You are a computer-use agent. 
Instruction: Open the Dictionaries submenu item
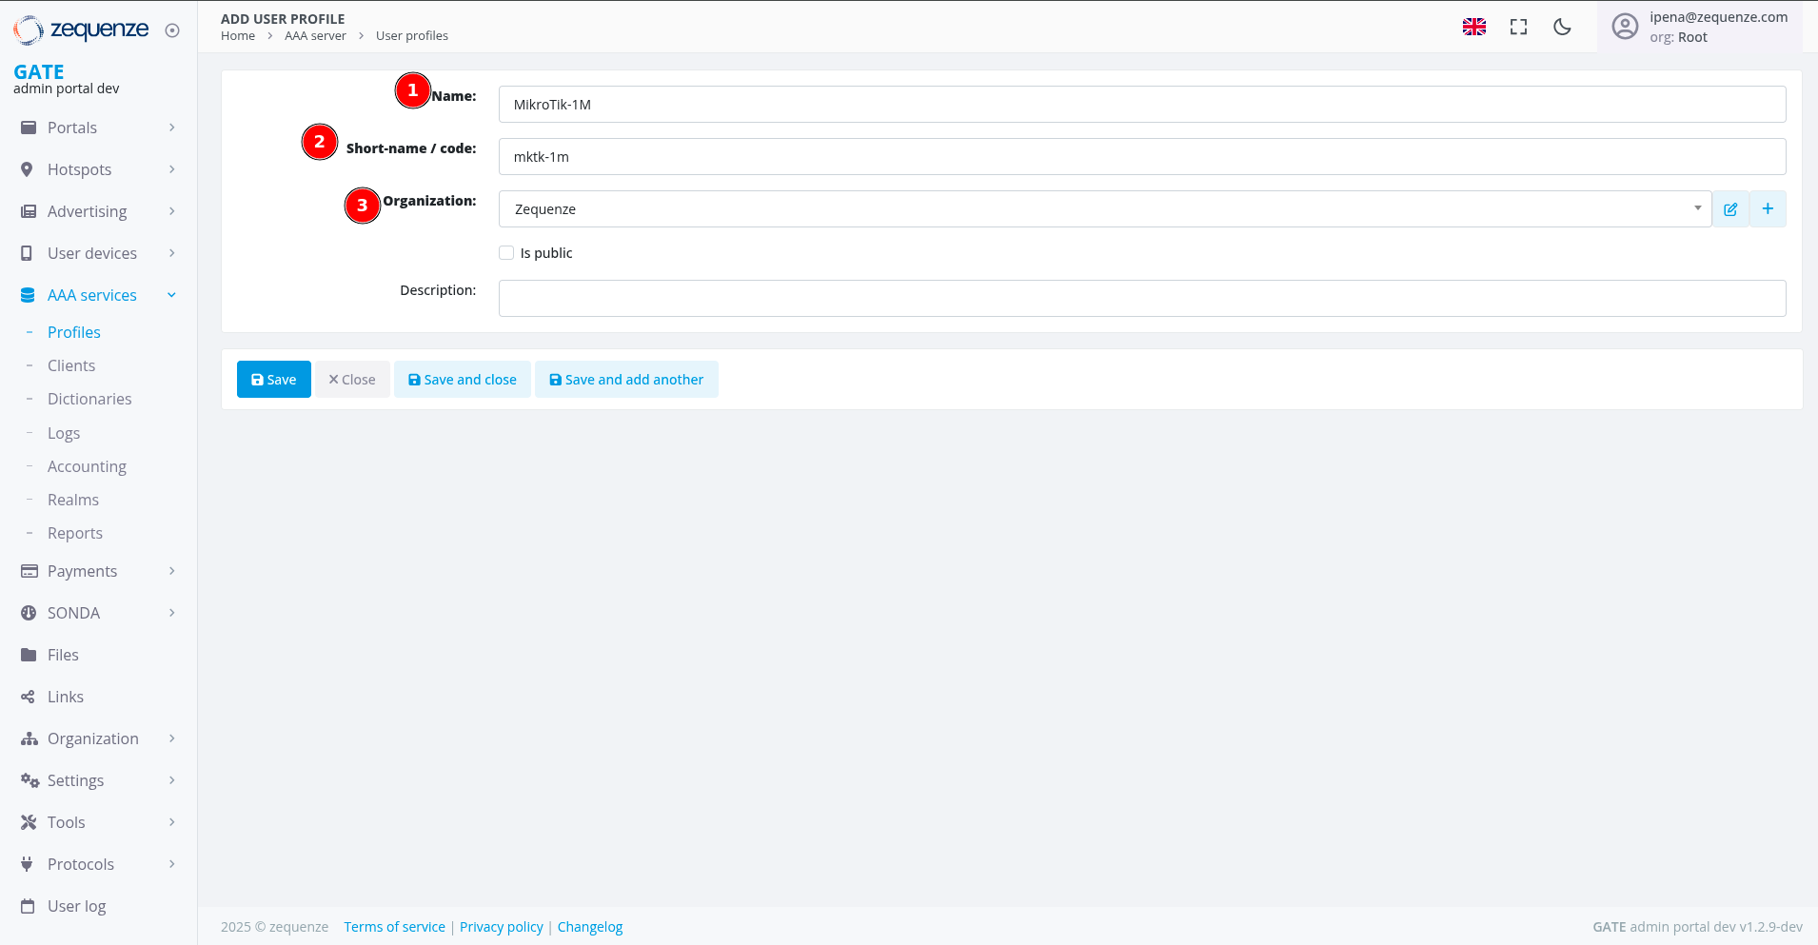click(x=89, y=399)
